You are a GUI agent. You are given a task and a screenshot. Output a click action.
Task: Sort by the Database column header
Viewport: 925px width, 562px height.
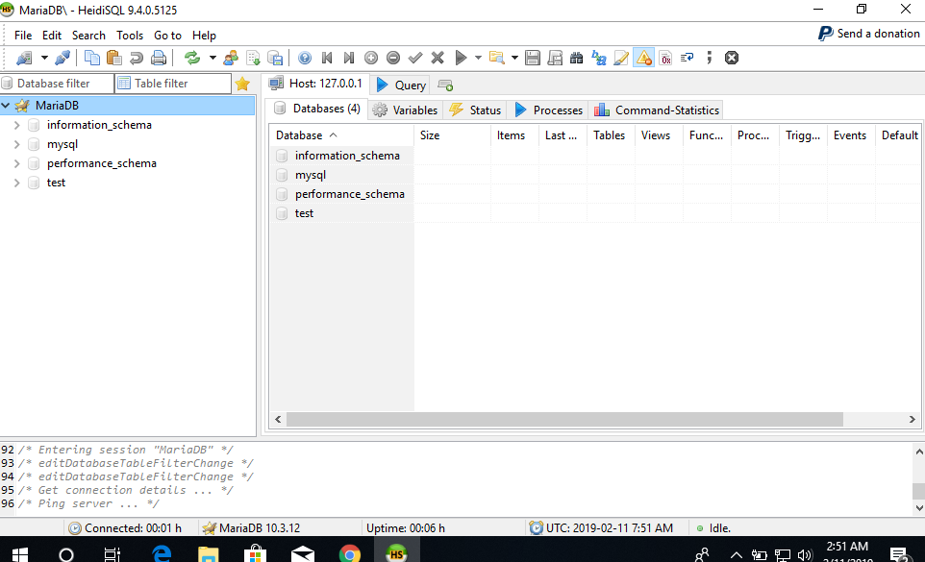[x=341, y=135]
